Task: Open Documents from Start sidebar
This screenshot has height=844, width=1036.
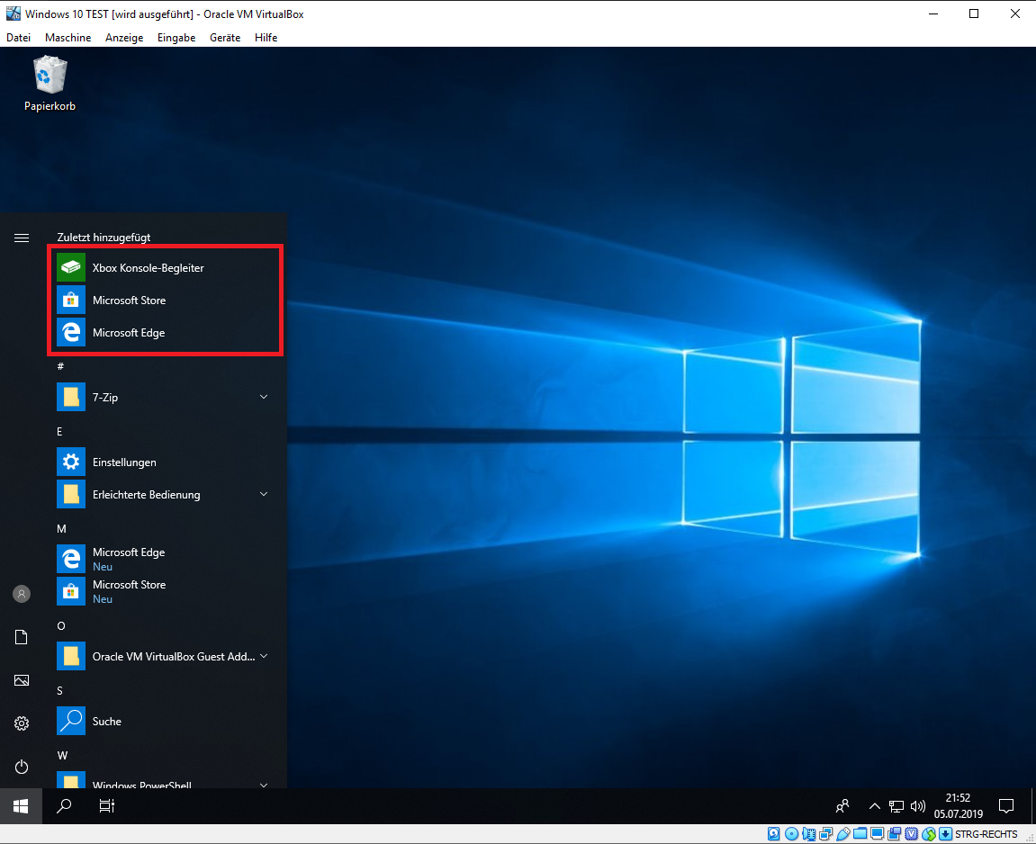Action: click(21, 637)
